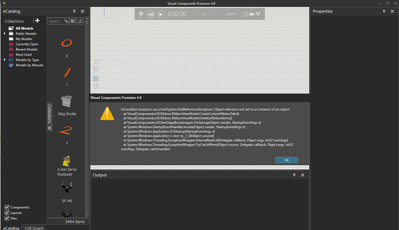399x230 pixels.
Task: Close the Properties panel
Action: (392, 11)
